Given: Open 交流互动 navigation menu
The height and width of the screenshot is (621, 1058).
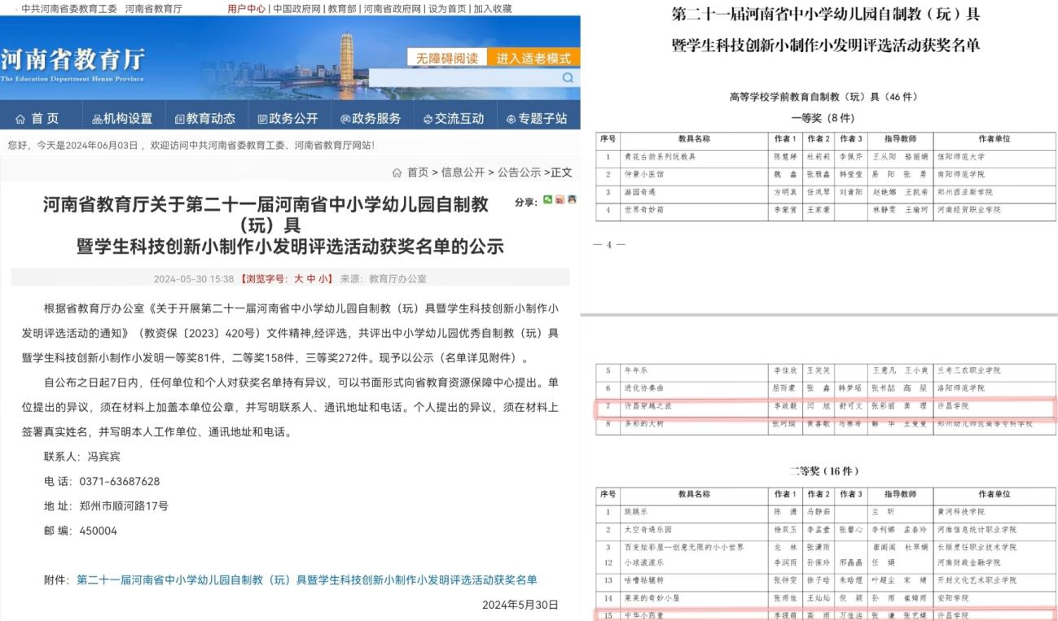Looking at the screenshot, I should (454, 119).
